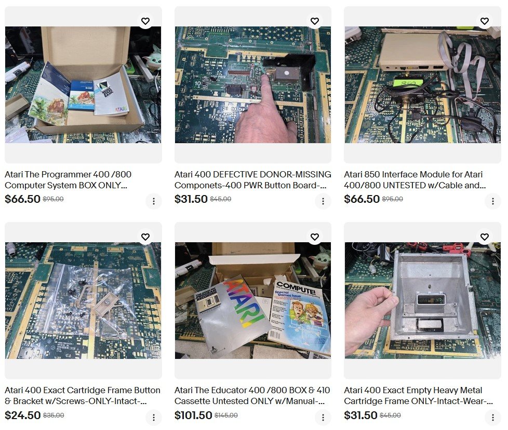508x430 pixels.
Task: Toggle watchlist heart on Atari 400 Defective Donor
Action: point(315,21)
